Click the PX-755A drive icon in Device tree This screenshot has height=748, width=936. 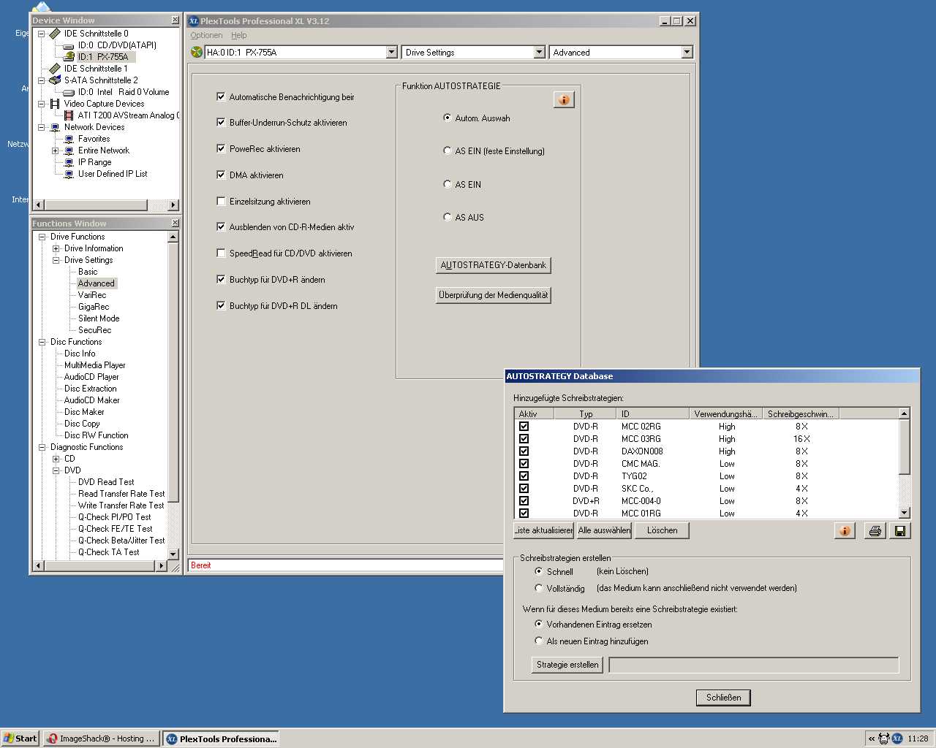click(x=69, y=56)
